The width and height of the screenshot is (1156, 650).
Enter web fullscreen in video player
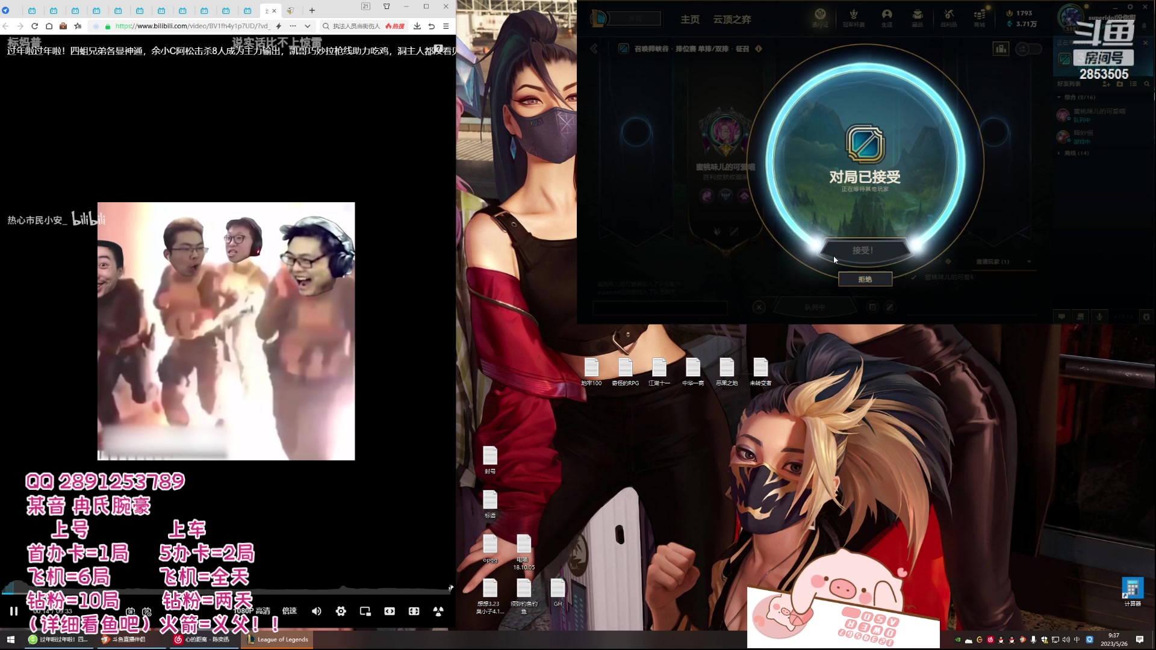[414, 611]
